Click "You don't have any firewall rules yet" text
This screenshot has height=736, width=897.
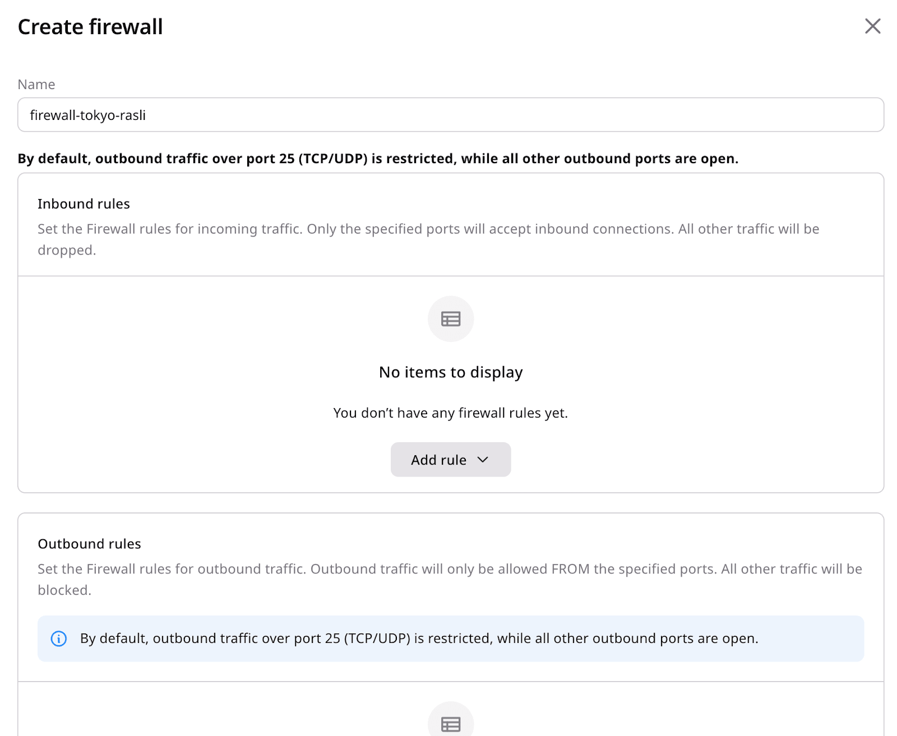coord(451,413)
